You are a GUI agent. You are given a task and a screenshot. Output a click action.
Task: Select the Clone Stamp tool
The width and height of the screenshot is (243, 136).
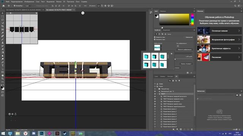(3, 43)
